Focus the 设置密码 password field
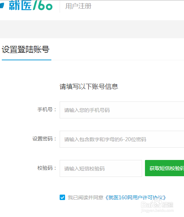The image size is (184, 217). [x=122, y=139]
